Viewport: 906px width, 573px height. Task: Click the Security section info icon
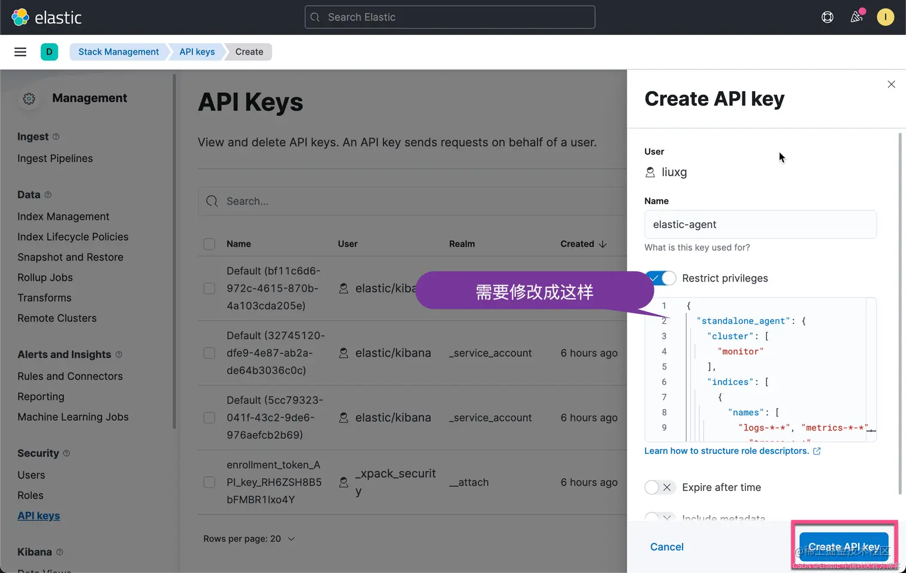coord(67,453)
